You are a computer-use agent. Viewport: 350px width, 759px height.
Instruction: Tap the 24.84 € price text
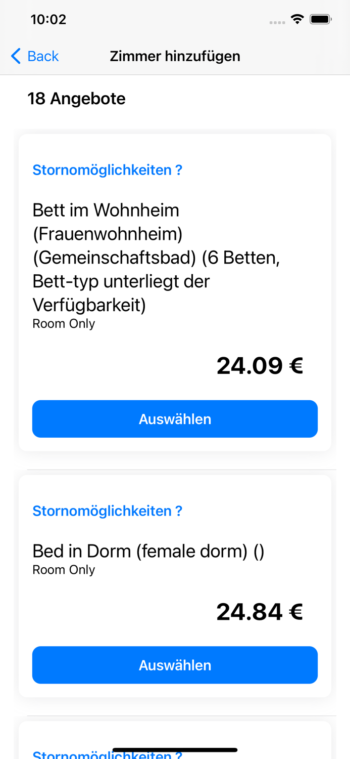(x=260, y=611)
